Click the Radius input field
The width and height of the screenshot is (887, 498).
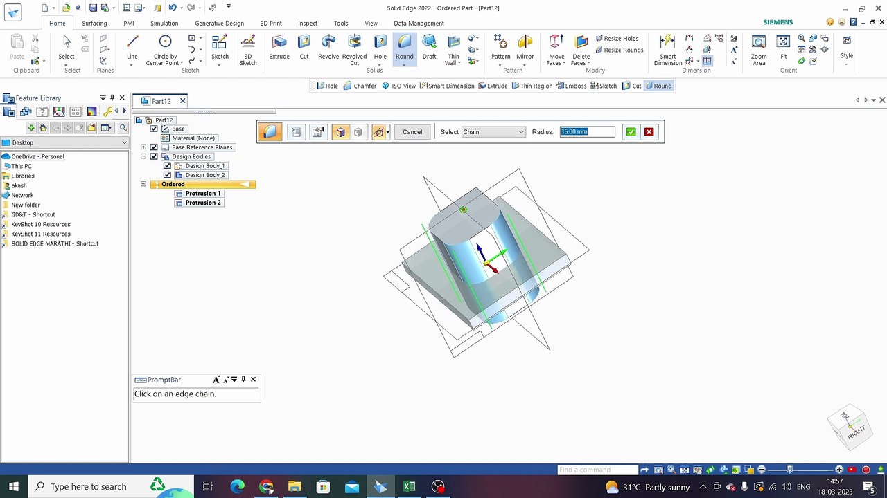587,132
